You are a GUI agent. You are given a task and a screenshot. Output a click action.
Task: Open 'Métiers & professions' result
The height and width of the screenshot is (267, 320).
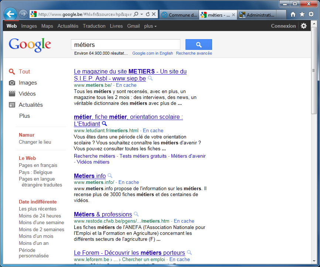tap(103, 214)
